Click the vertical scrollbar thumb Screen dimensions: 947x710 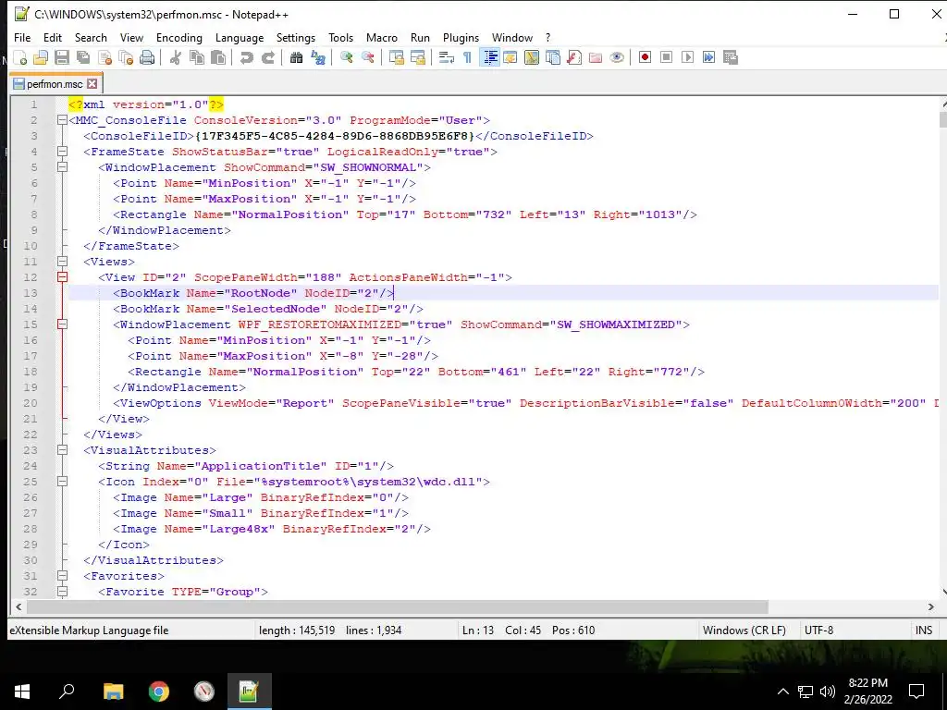[943, 119]
